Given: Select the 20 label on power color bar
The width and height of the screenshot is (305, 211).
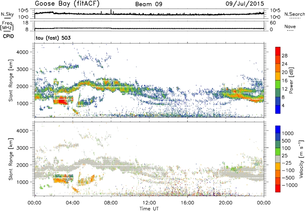Looking at the screenshot, I should coord(284,72).
